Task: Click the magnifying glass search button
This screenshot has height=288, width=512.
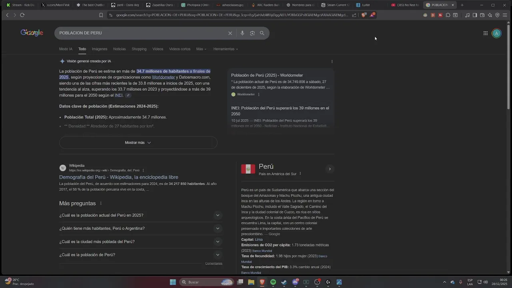Action: tap(262, 33)
